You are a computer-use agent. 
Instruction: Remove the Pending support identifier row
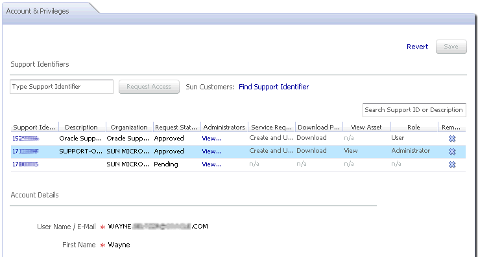point(452,164)
